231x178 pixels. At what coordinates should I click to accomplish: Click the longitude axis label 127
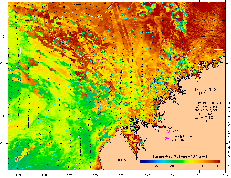[x=225, y=175]
